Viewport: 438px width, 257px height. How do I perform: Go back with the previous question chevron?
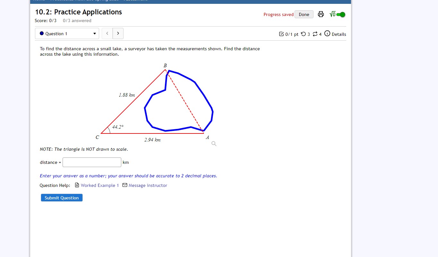tap(107, 33)
